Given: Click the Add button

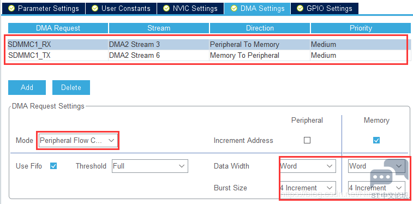Looking at the screenshot, I should (27, 87).
